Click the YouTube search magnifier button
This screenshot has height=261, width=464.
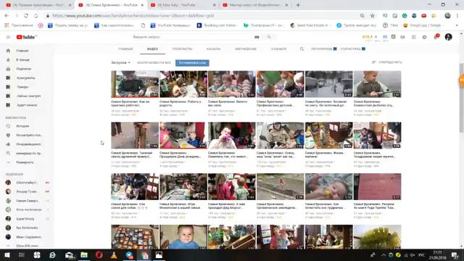(269, 37)
